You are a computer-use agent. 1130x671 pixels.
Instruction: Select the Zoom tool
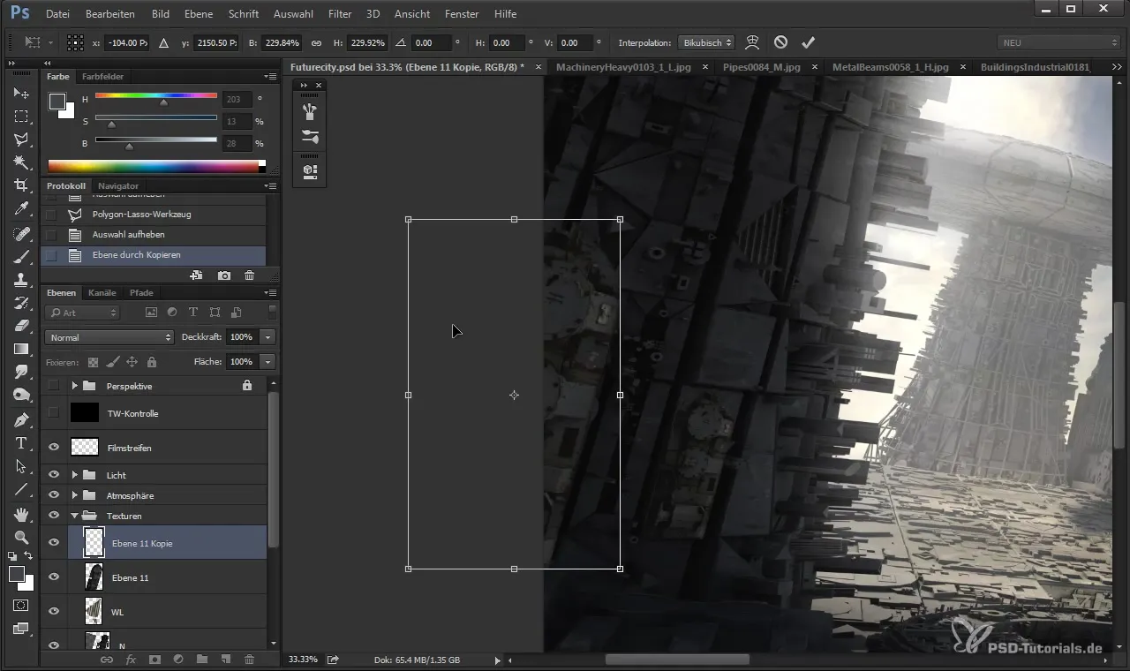pyautogui.click(x=21, y=537)
